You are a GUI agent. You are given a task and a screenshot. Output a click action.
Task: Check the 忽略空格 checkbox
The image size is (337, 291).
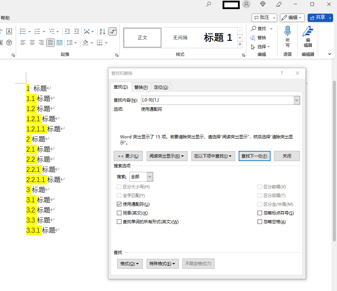(260, 221)
